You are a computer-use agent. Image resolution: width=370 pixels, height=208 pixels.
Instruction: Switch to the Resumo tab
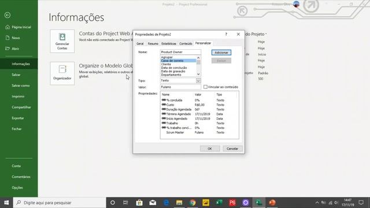153,44
